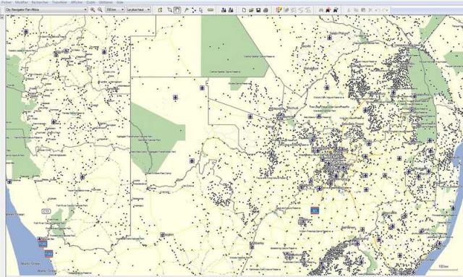Image resolution: width=463 pixels, height=277 pixels.
Task: Save the file with the floppy icon
Action: 258,9
